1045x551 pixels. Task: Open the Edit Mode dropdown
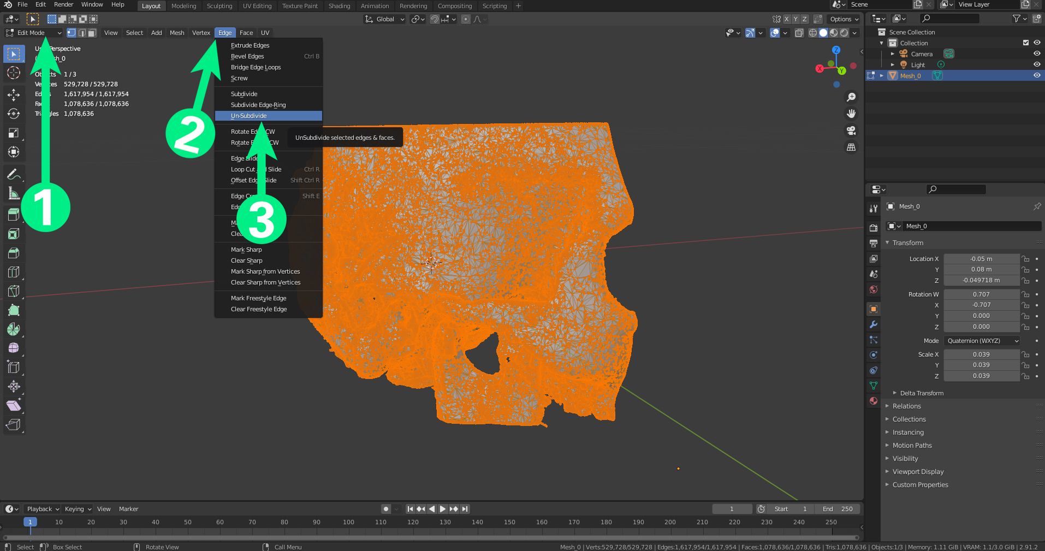[34, 33]
